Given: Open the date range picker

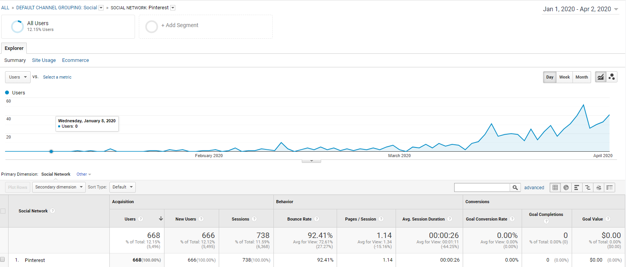Looking at the screenshot, I should pos(581,9).
